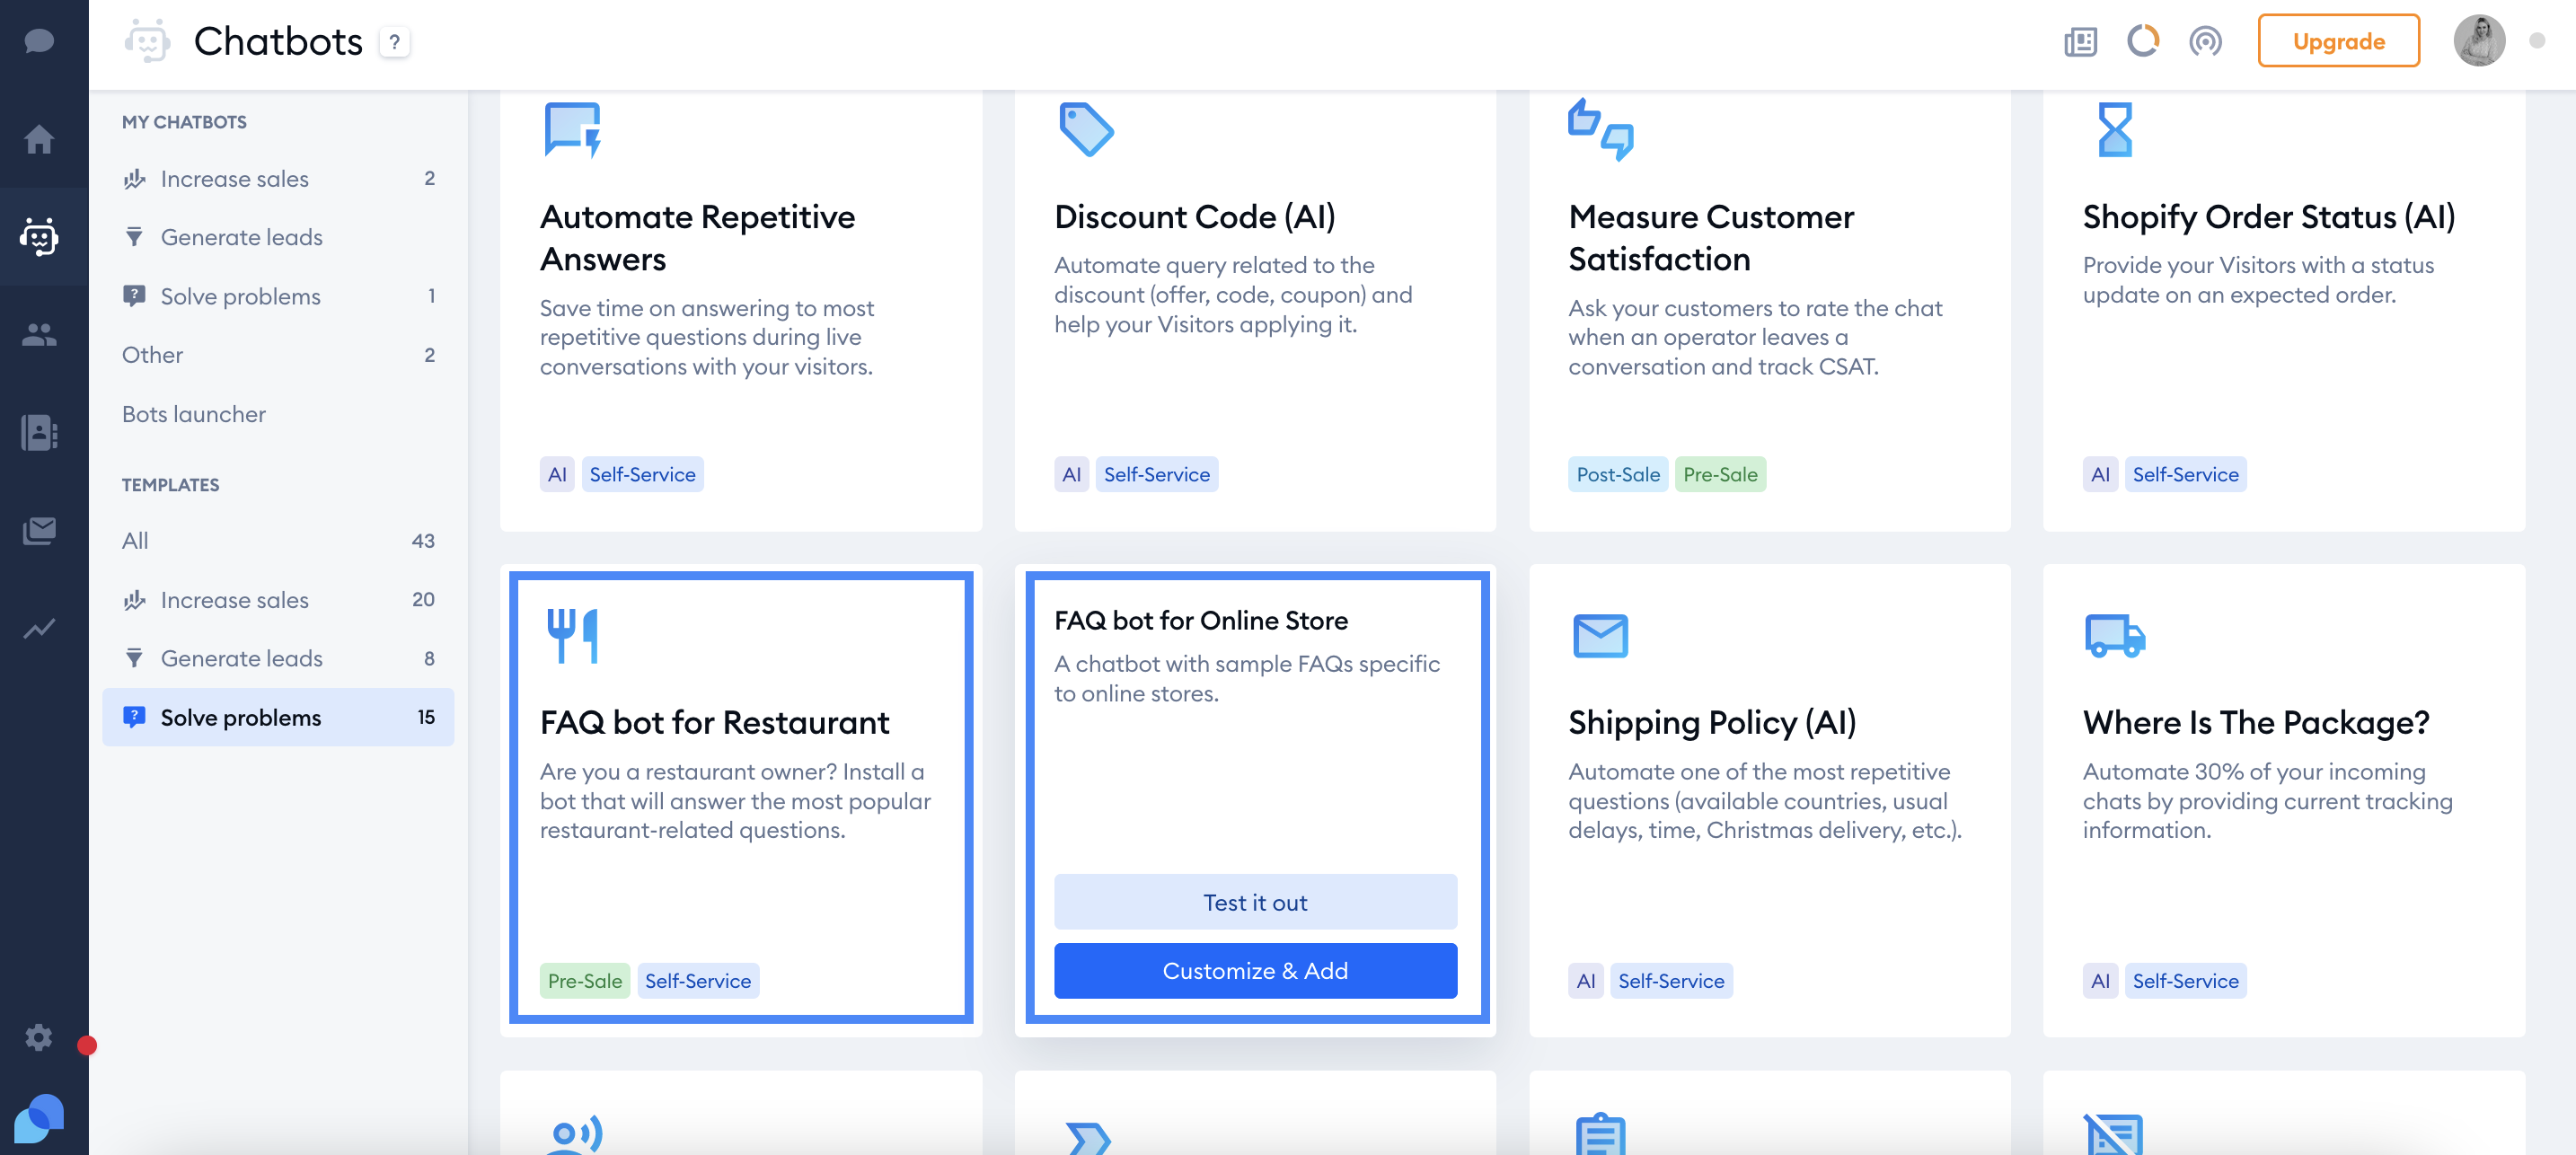This screenshot has height=1155, width=2576.
Task: Open Where Is The Package? template title
Action: 2255,722
